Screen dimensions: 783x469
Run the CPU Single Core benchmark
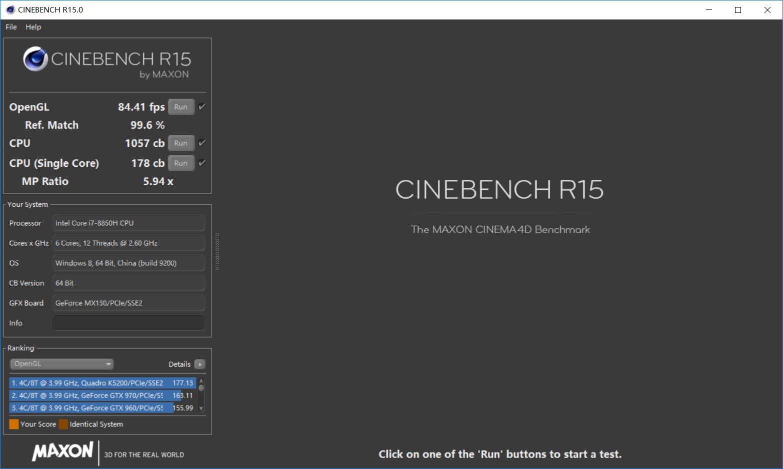(181, 163)
